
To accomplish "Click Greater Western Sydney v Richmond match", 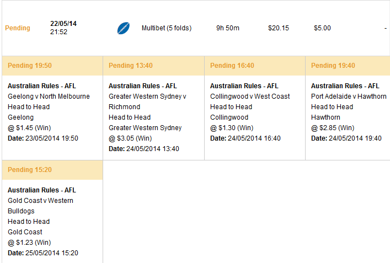I will point(147,101).
